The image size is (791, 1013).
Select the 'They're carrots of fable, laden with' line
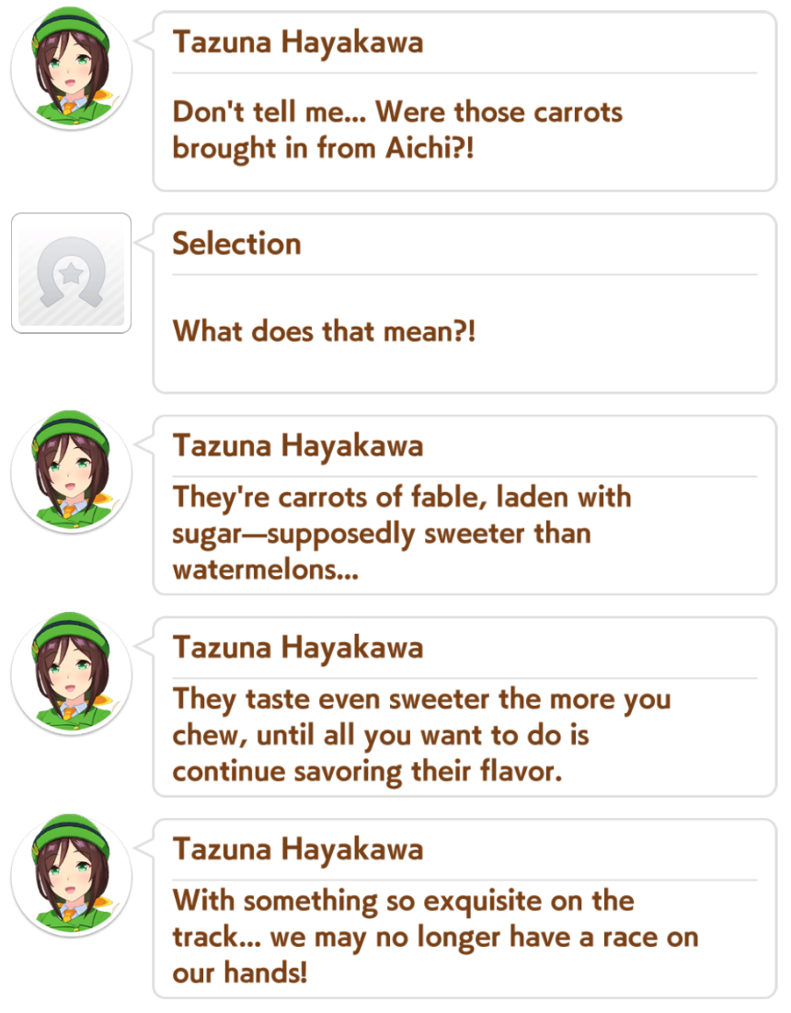tap(402, 498)
